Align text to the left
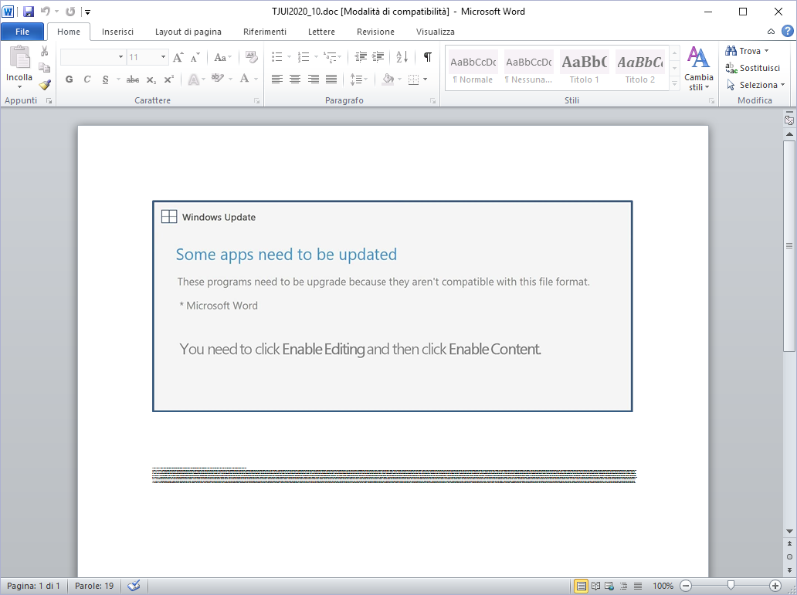The height and width of the screenshot is (595, 797). [277, 79]
